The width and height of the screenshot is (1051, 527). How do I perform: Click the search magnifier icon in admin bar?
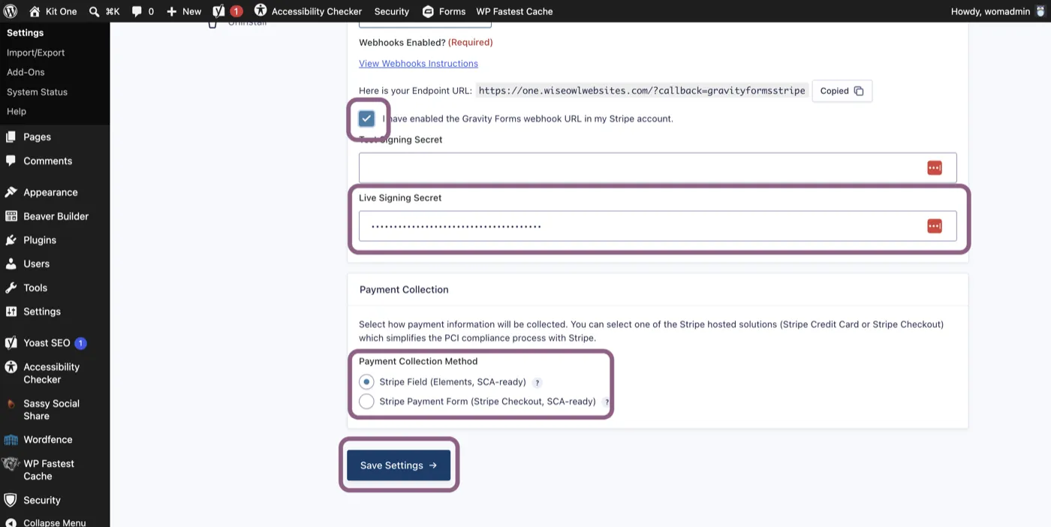(x=94, y=11)
